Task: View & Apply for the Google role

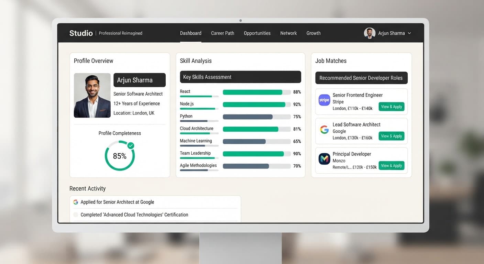Action: click(x=392, y=136)
